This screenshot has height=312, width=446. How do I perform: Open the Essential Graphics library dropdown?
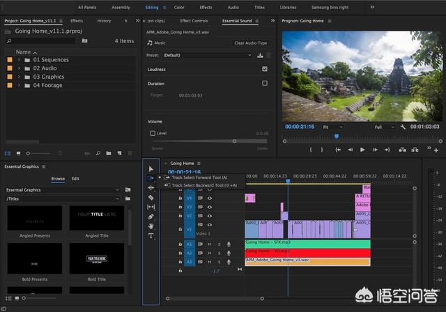pos(62,190)
